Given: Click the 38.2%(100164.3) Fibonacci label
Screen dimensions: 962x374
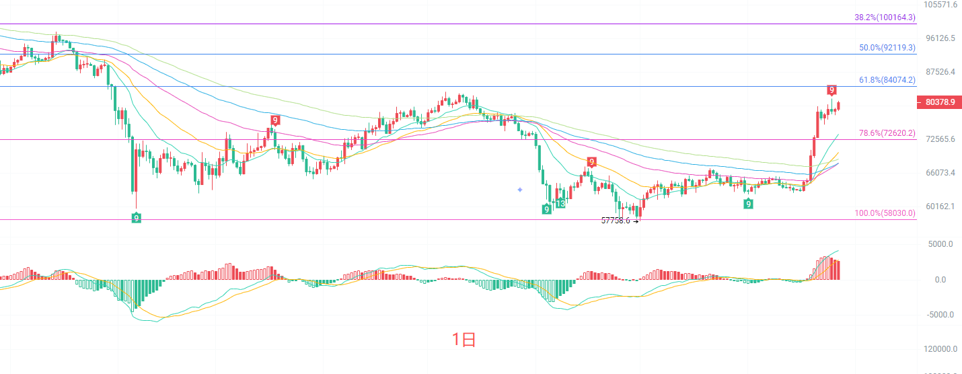Looking at the screenshot, I should click(885, 17).
